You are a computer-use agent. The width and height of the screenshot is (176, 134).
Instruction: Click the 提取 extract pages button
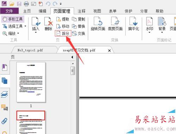(x=63, y=19)
